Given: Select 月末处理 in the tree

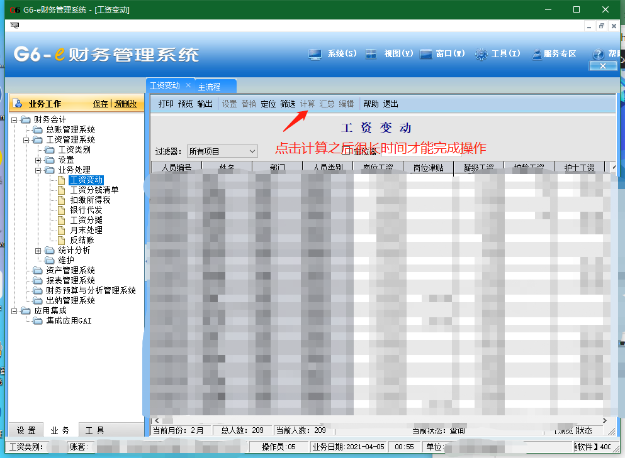Looking at the screenshot, I should [86, 231].
